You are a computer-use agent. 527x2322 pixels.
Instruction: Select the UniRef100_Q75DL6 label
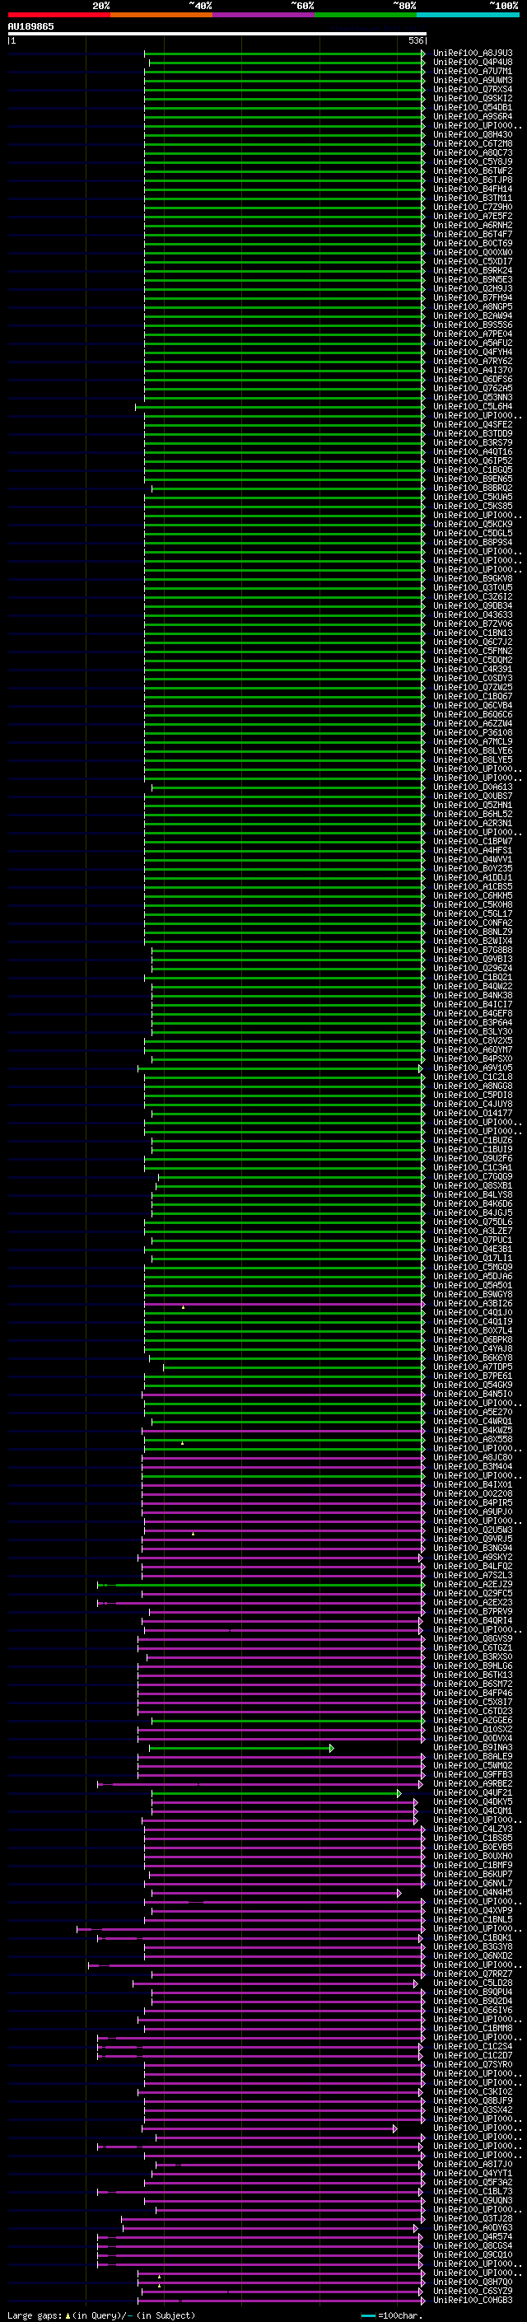point(472,1222)
